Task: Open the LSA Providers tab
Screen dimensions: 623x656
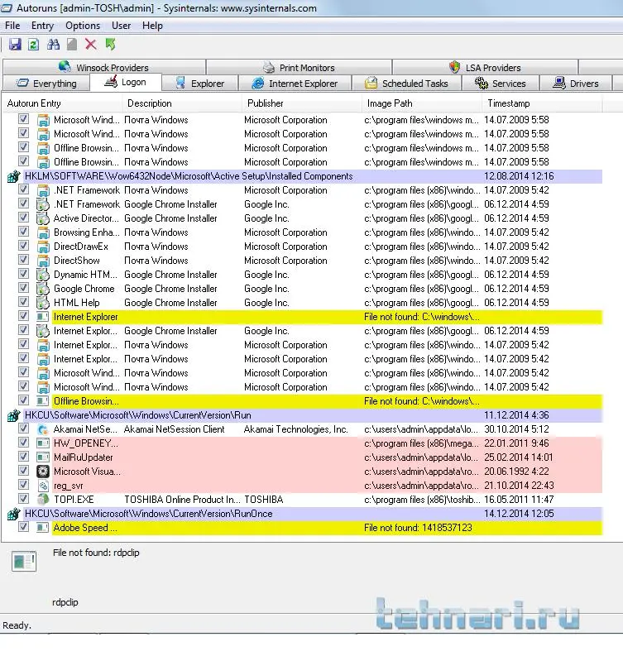Action: pyautogui.click(x=486, y=67)
